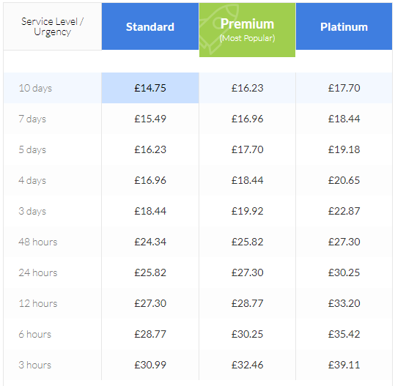Select the £32.46 Premium 3 hours price
The image size is (395, 386).
pos(247,365)
